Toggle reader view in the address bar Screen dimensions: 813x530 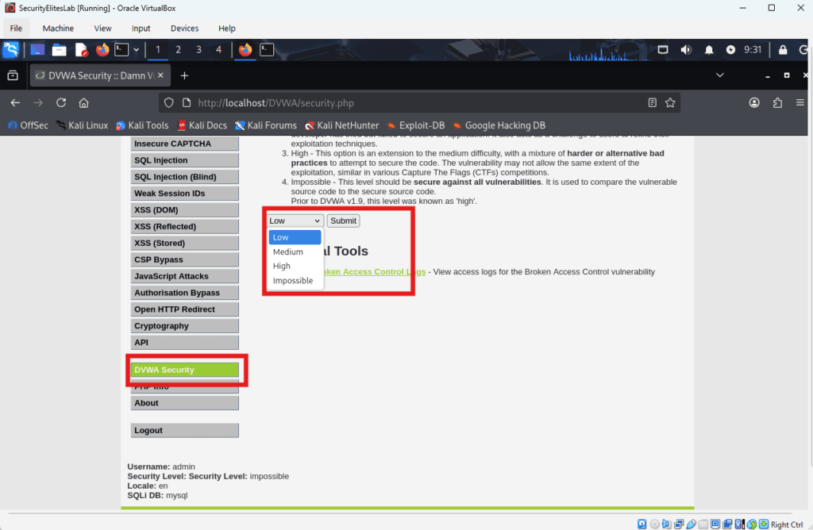[653, 102]
